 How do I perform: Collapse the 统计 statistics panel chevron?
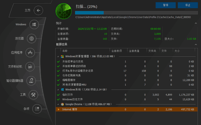[x=196, y=23]
